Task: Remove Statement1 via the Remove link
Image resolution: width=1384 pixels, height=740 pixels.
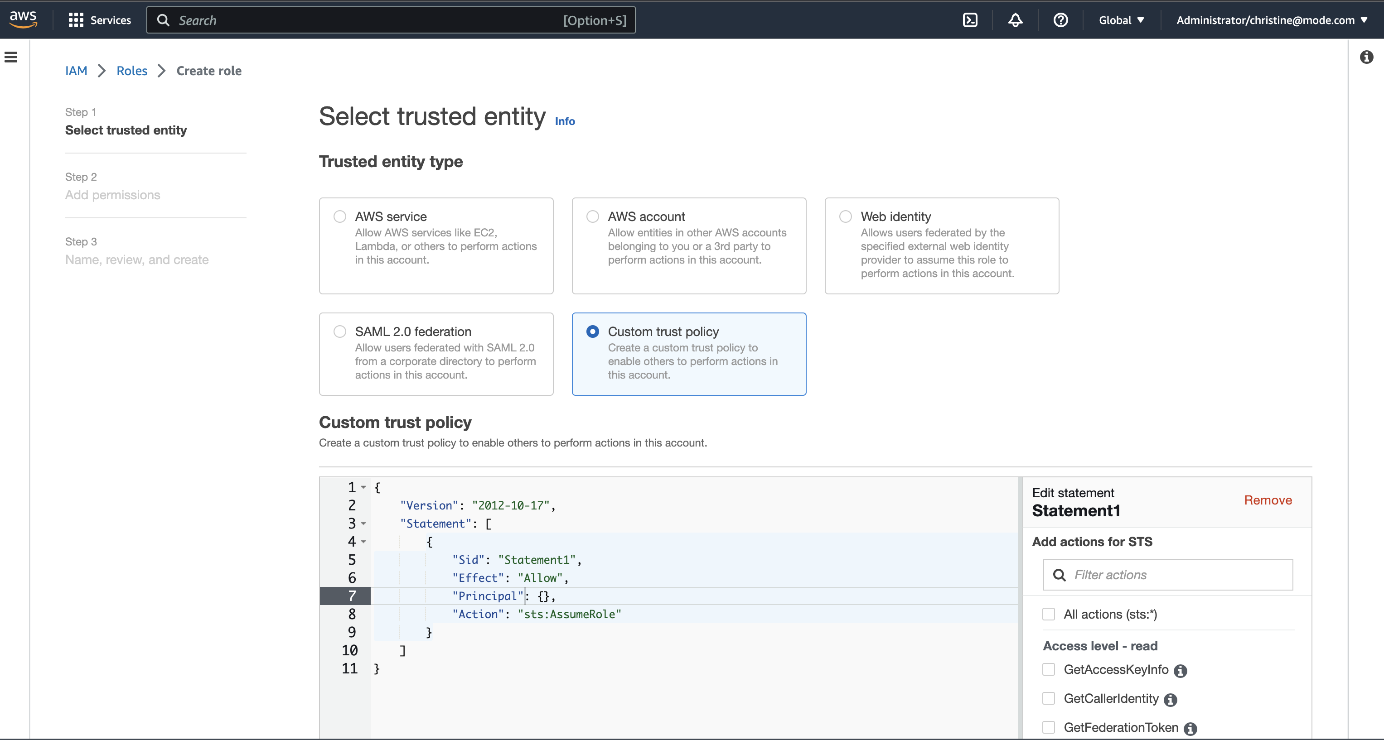Action: [x=1268, y=500]
